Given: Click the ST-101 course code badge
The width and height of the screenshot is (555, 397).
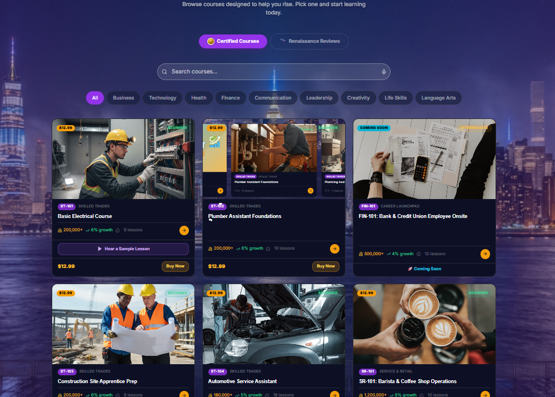Looking at the screenshot, I should [x=67, y=206].
